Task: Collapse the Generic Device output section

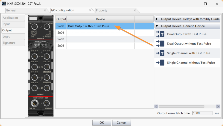Action: (x=157, y=26)
